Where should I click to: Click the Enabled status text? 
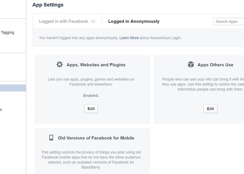pyautogui.click(x=91, y=96)
